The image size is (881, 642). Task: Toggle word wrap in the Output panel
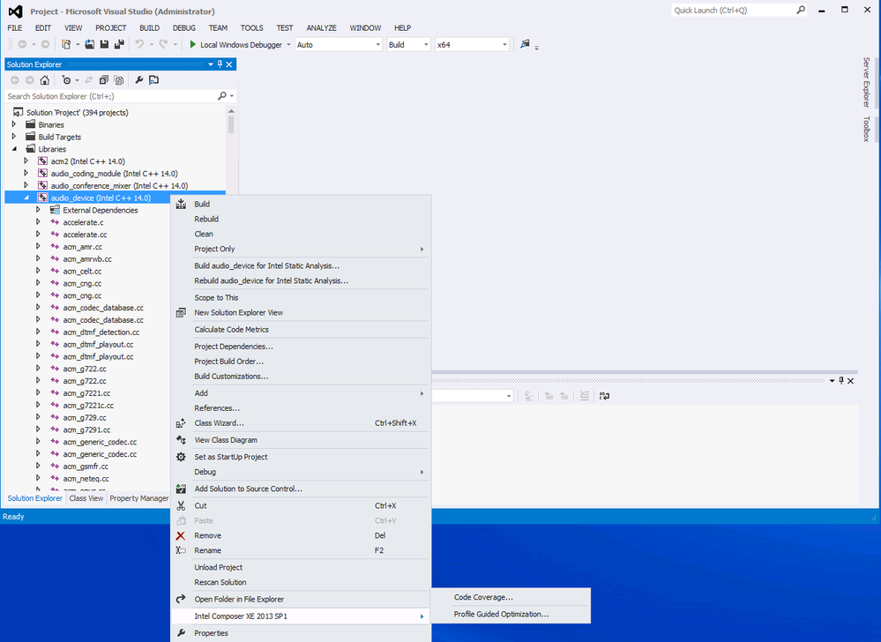point(604,396)
